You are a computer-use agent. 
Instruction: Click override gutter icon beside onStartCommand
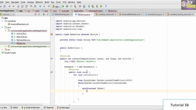point(52,59)
